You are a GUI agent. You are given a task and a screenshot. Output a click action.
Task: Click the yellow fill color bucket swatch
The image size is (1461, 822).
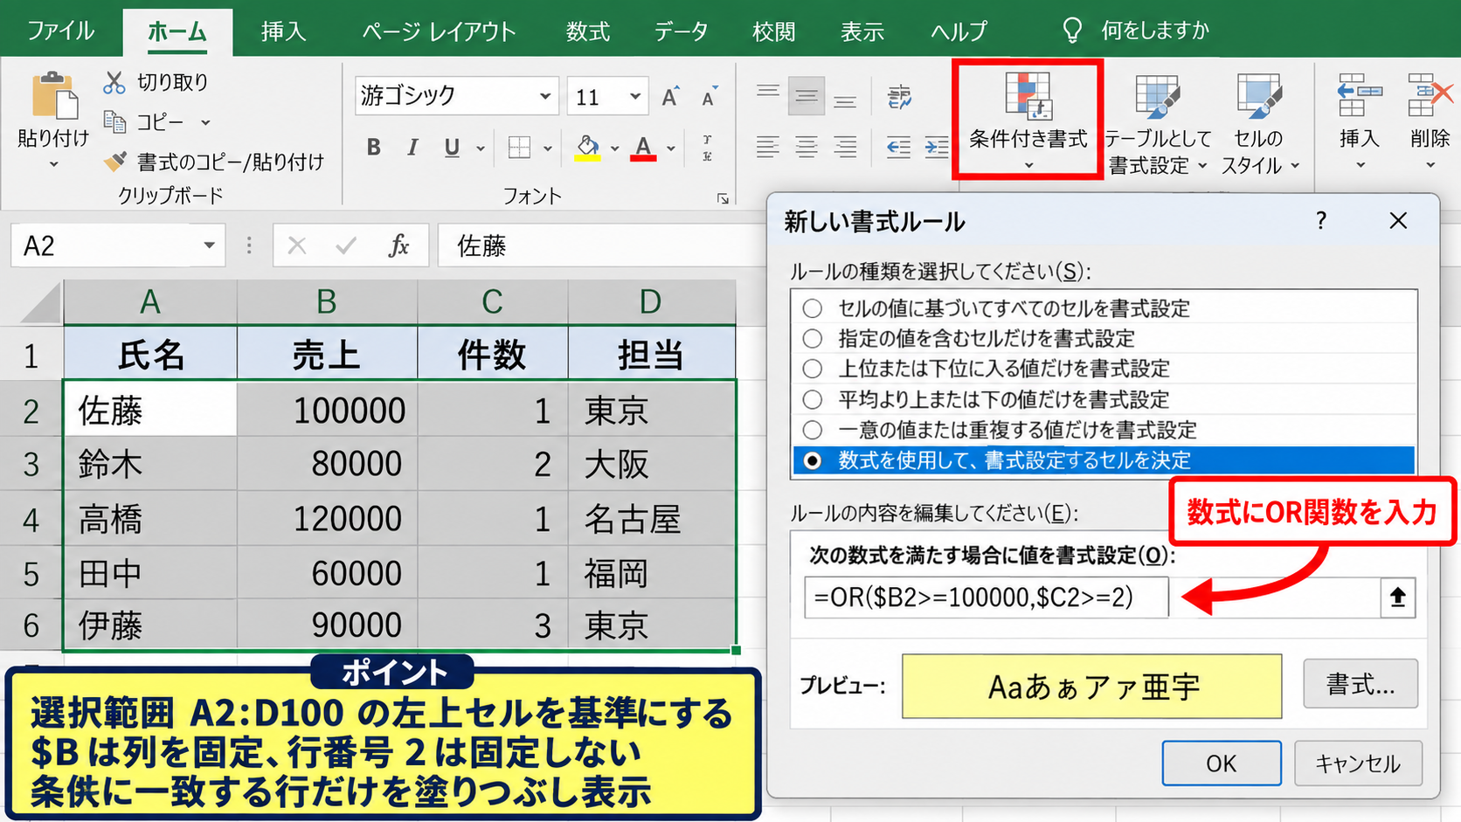point(588,148)
